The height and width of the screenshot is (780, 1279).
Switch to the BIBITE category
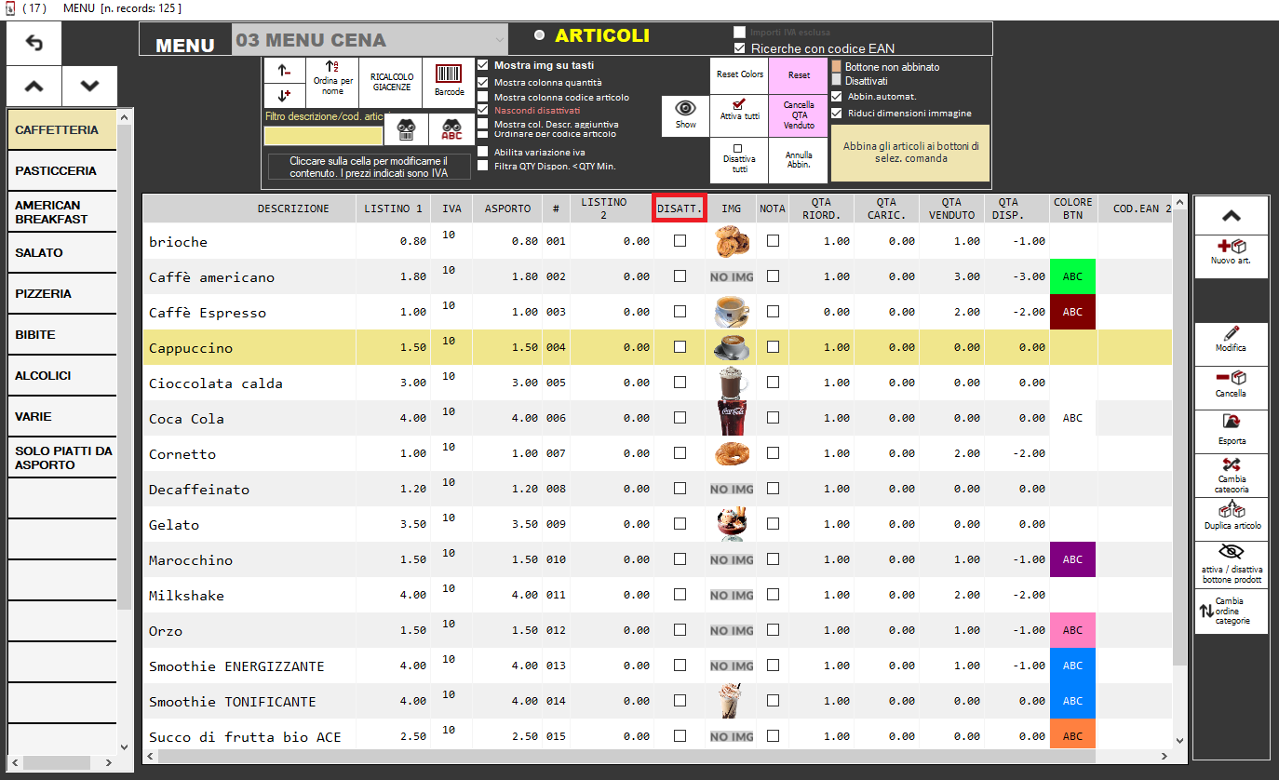point(61,335)
